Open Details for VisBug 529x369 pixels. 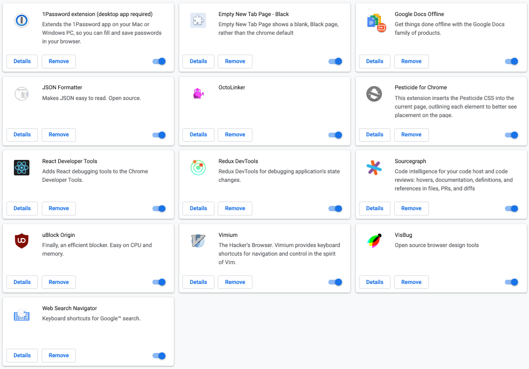[x=374, y=282]
